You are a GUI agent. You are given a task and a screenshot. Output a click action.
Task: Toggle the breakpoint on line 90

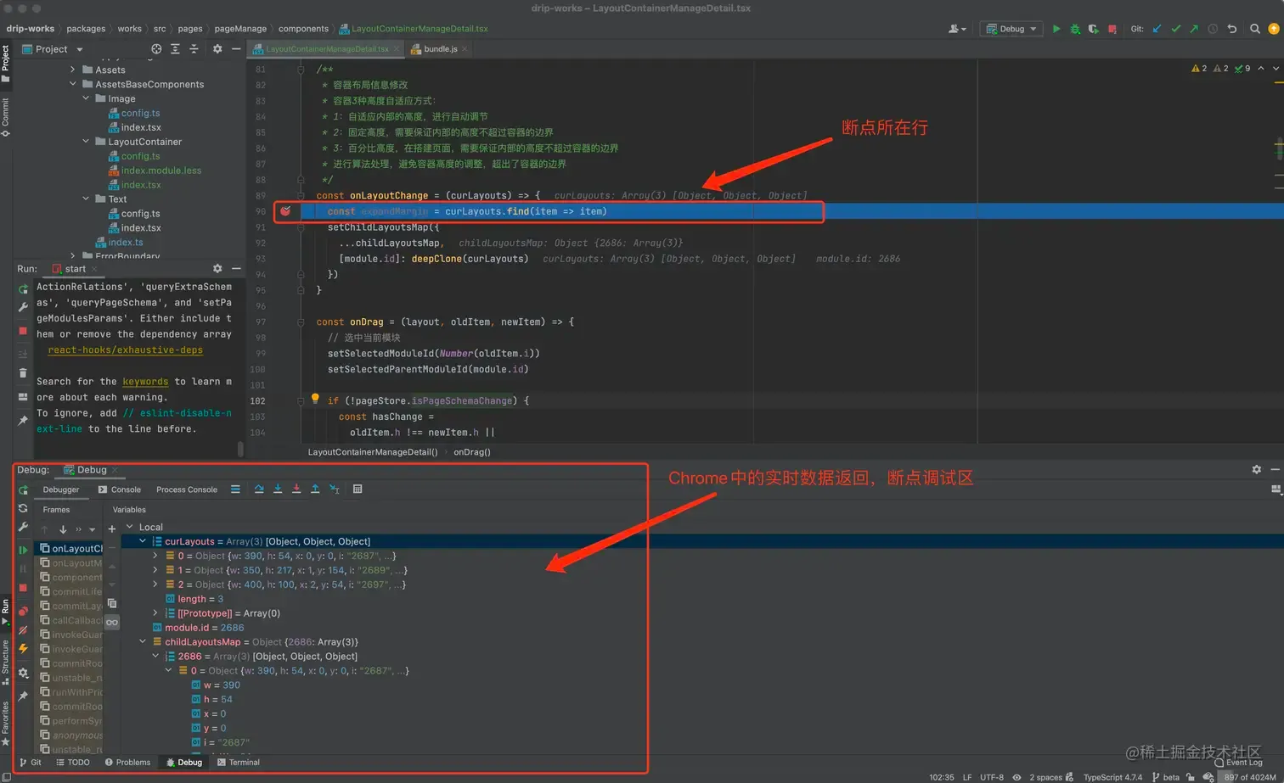tap(285, 211)
